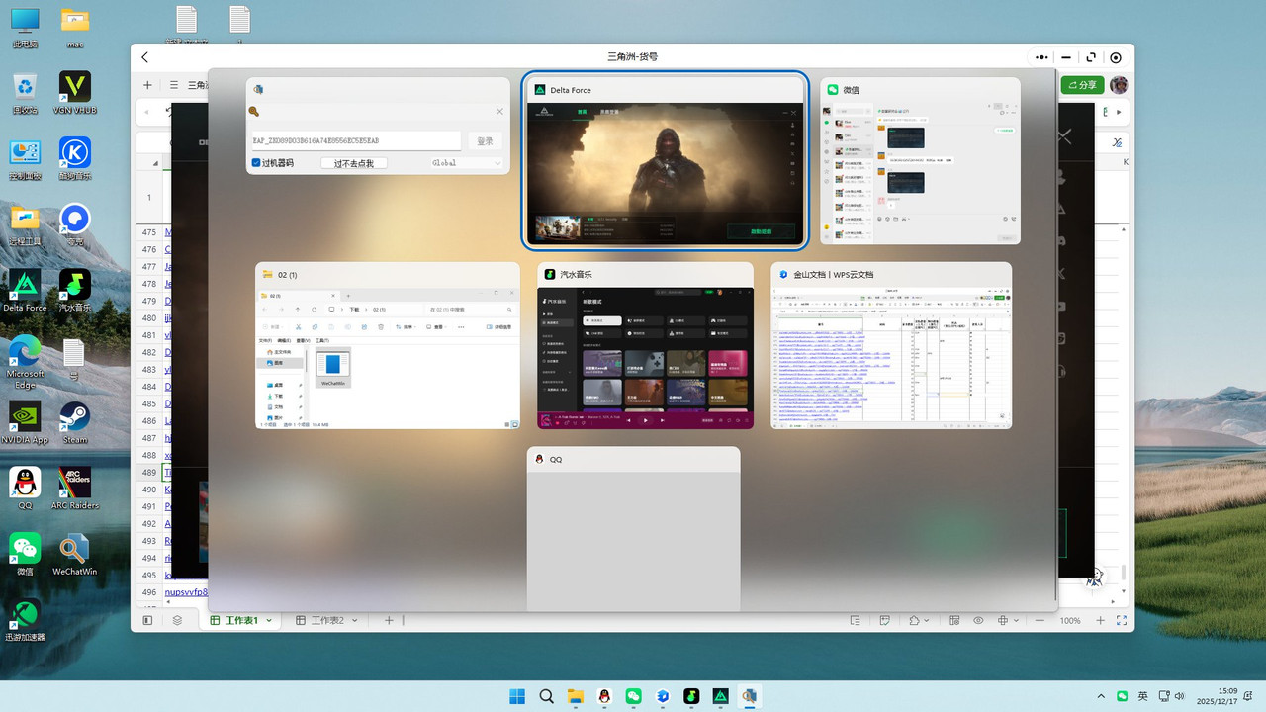Image resolution: width=1266 pixels, height=712 pixels.
Task: Select row header 489
Action: point(149,473)
